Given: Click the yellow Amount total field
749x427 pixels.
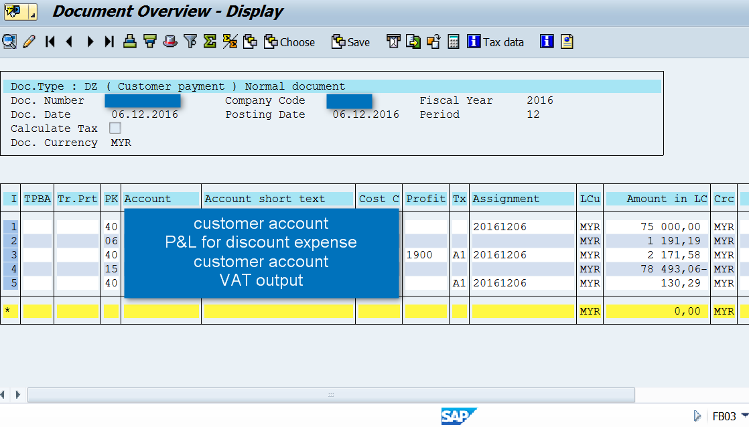Looking at the screenshot, I should point(657,311).
